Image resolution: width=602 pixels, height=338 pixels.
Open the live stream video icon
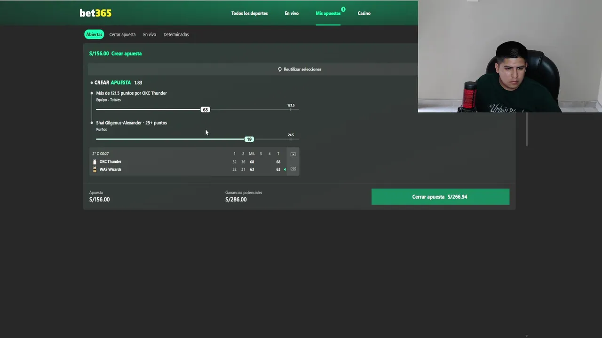coord(293,154)
